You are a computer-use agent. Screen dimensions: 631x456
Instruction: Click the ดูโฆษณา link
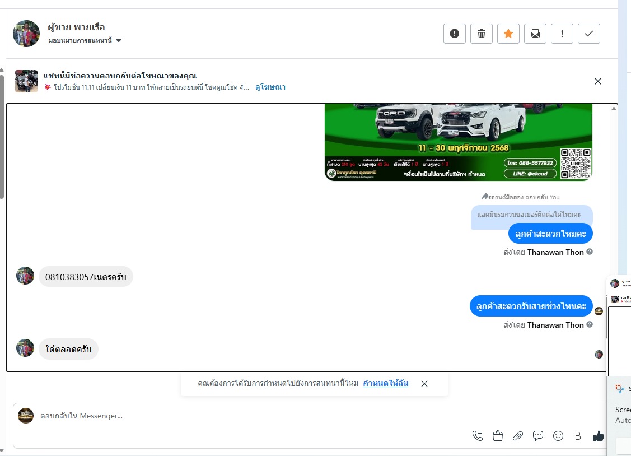270,87
